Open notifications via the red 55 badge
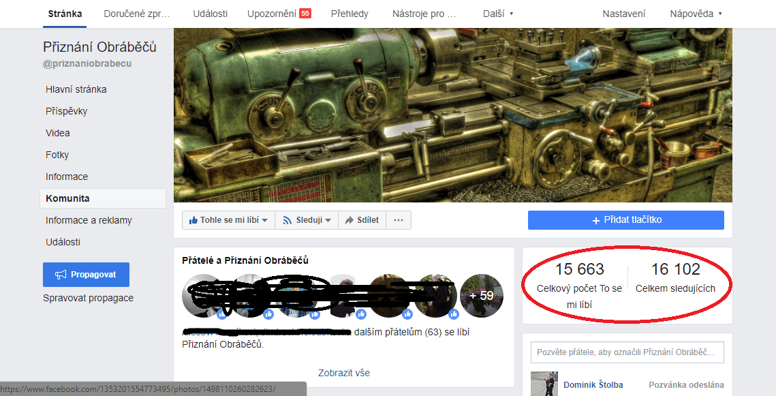776x396 pixels. click(x=307, y=12)
